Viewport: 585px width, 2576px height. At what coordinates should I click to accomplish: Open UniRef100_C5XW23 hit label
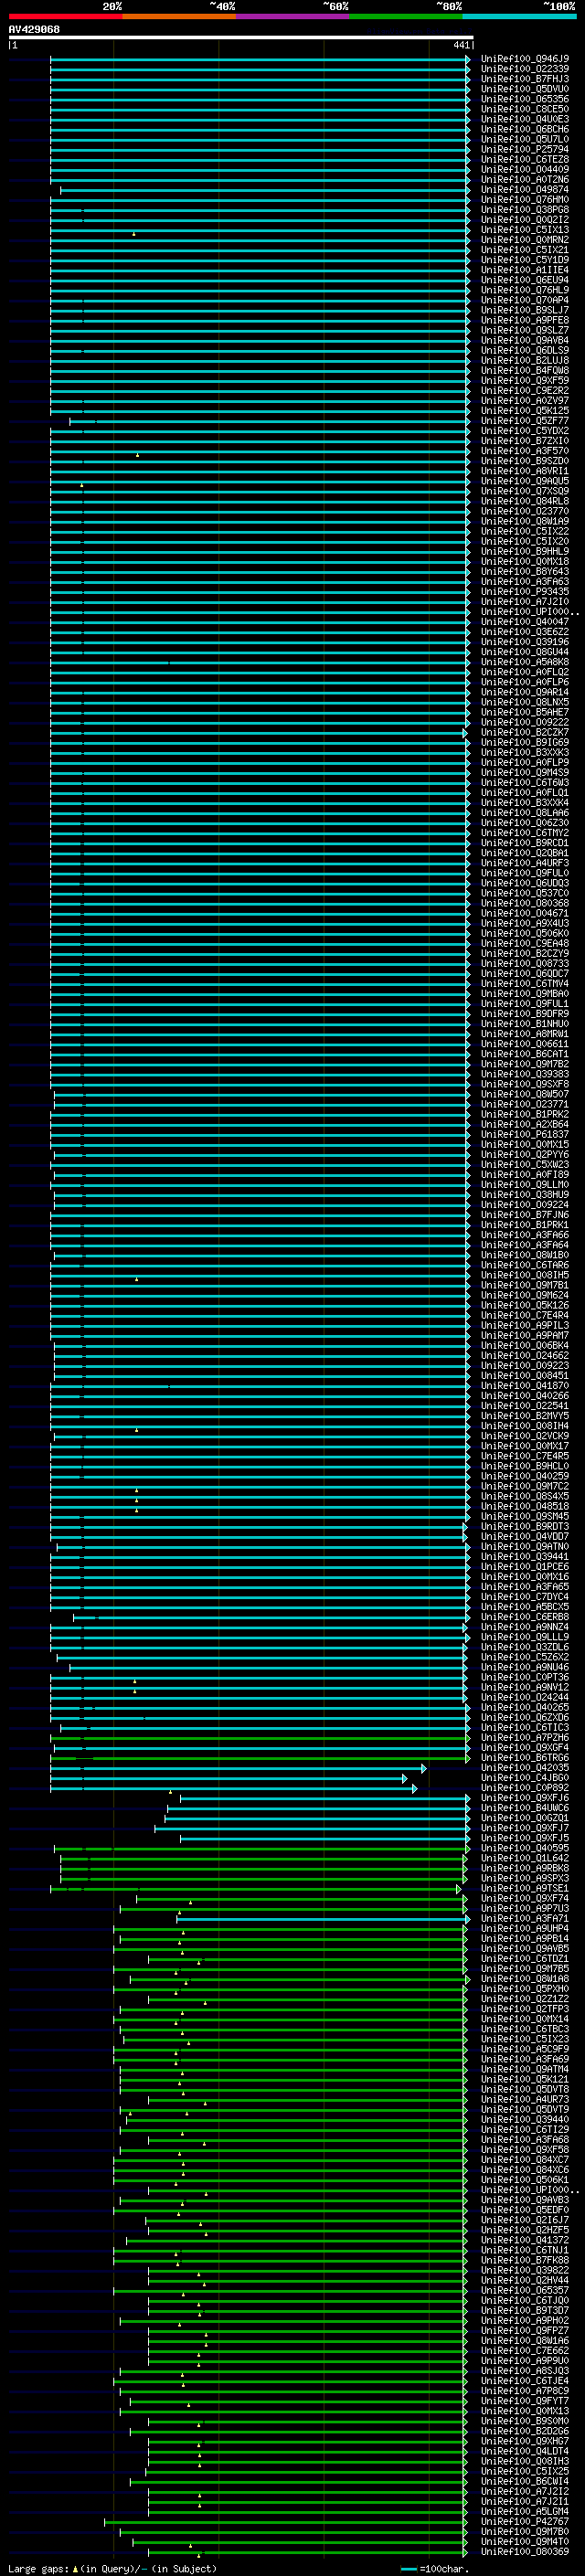[524, 1165]
